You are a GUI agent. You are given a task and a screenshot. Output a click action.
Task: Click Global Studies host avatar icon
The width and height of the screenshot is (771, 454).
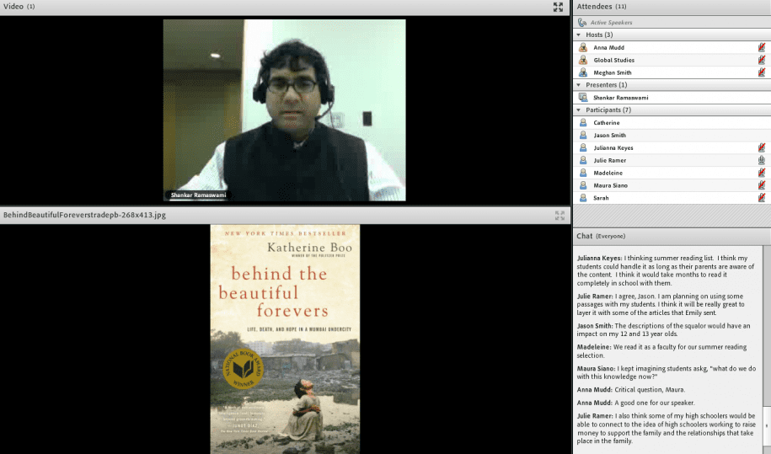pyautogui.click(x=583, y=60)
